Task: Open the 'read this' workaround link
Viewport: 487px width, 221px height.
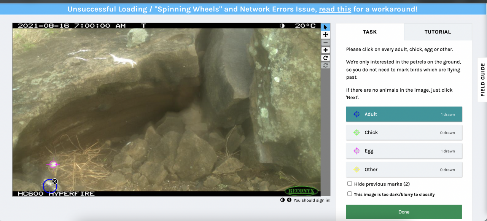Action: pos(335,9)
